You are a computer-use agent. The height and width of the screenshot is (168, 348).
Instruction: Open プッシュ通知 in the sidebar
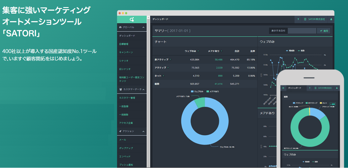(132, 164)
